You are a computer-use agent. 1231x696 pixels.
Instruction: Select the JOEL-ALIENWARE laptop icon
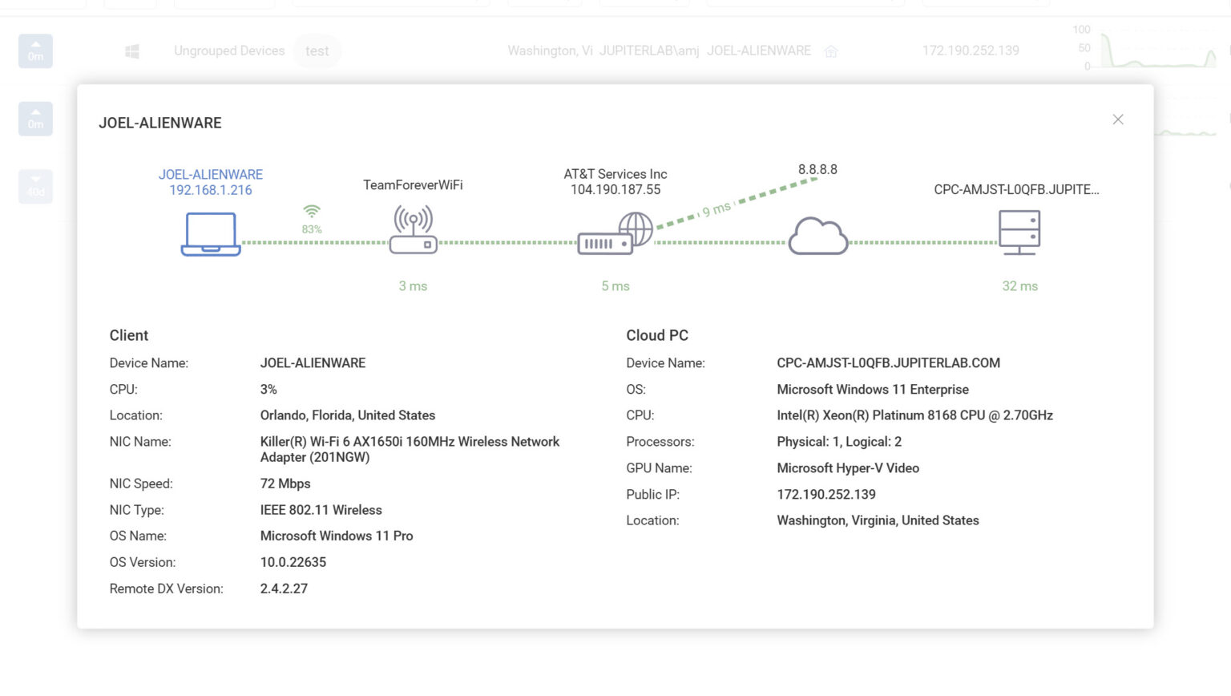211,235
